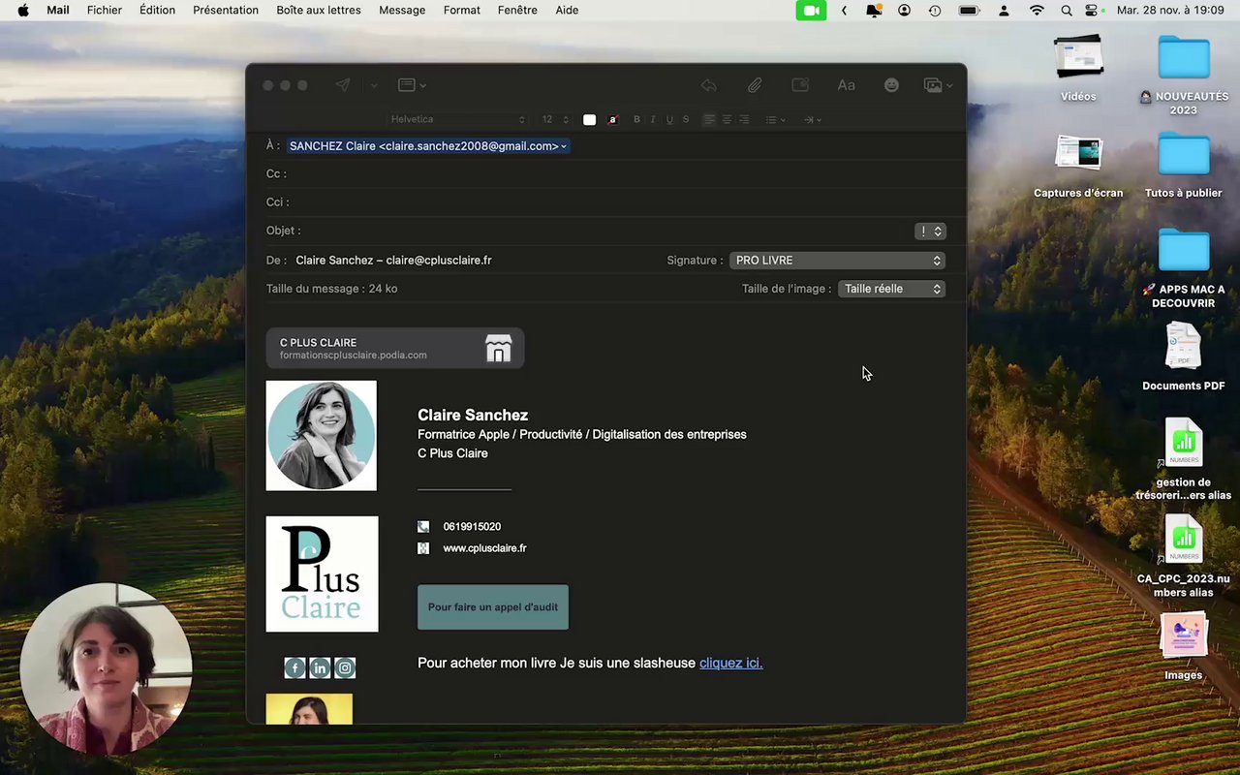This screenshot has width=1240, height=775.
Task: Select the Vidéos desktop item
Action: [x=1078, y=69]
